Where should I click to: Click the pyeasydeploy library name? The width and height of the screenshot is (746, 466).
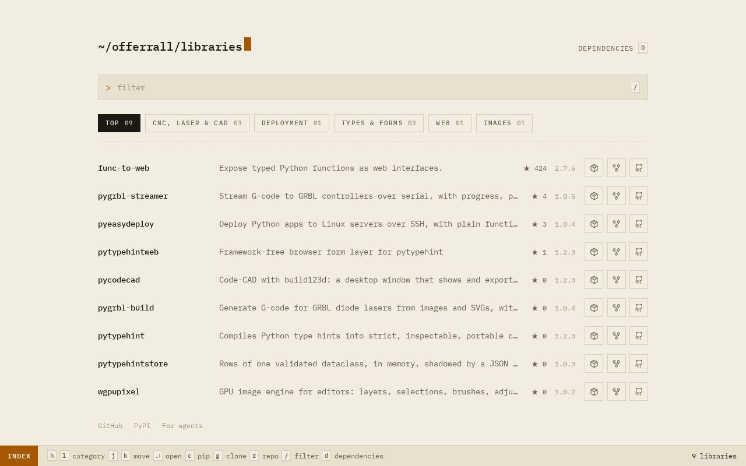point(126,224)
